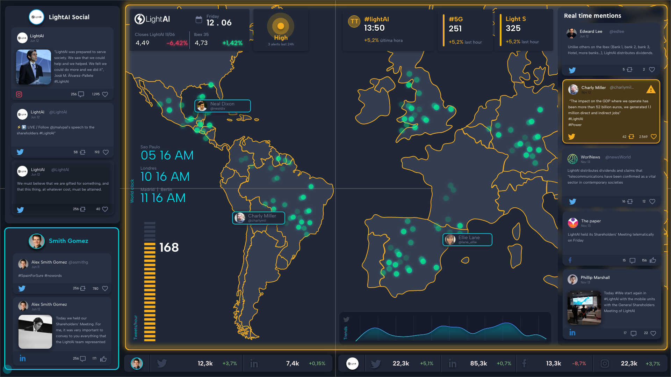The width and height of the screenshot is (671, 377).
Task: Retweet the LIVE shareholders speech post
Action: click(83, 152)
